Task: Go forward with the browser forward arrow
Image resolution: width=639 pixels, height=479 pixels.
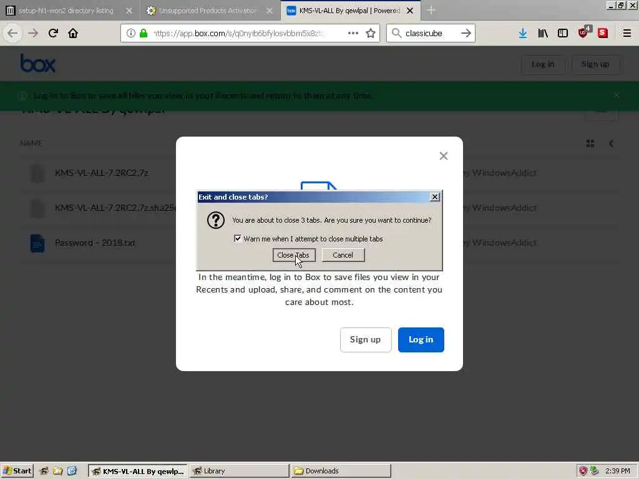Action: pos(33,33)
